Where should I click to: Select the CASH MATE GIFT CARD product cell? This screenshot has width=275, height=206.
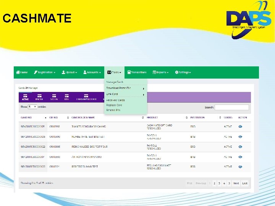click(x=159, y=127)
